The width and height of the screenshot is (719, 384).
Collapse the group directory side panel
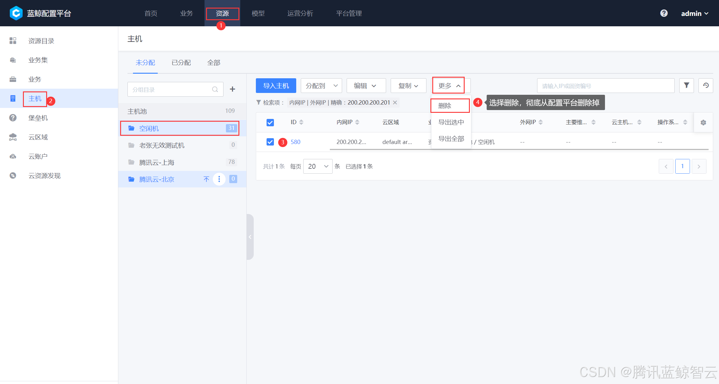tap(250, 237)
